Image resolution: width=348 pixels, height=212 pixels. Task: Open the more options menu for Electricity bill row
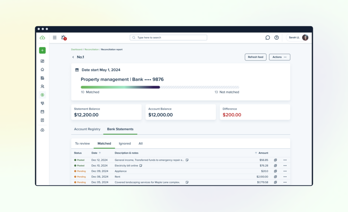pos(285,166)
